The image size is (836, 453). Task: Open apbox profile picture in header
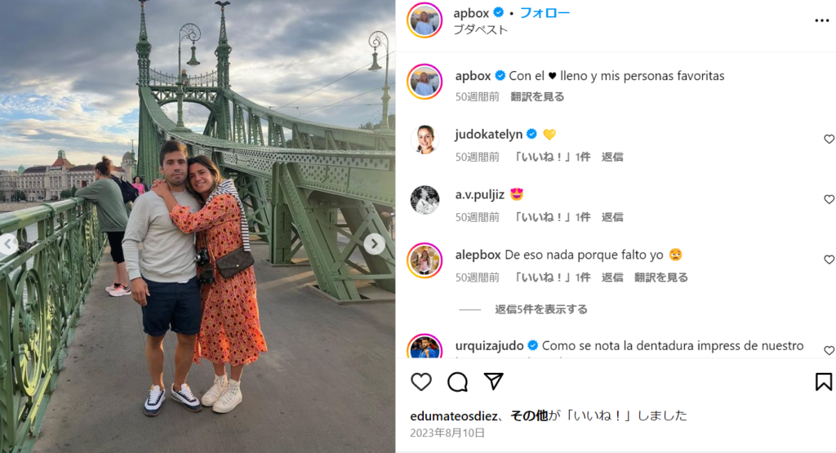(x=425, y=20)
